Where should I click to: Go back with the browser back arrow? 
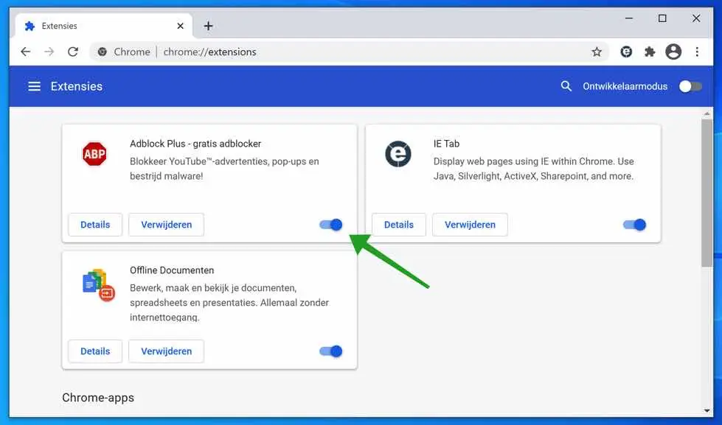pos(26,52)
